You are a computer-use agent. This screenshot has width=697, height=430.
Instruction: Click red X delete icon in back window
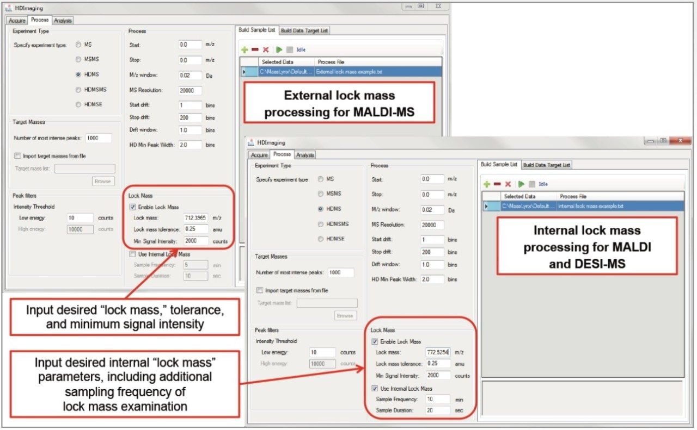tap(265, 49)
